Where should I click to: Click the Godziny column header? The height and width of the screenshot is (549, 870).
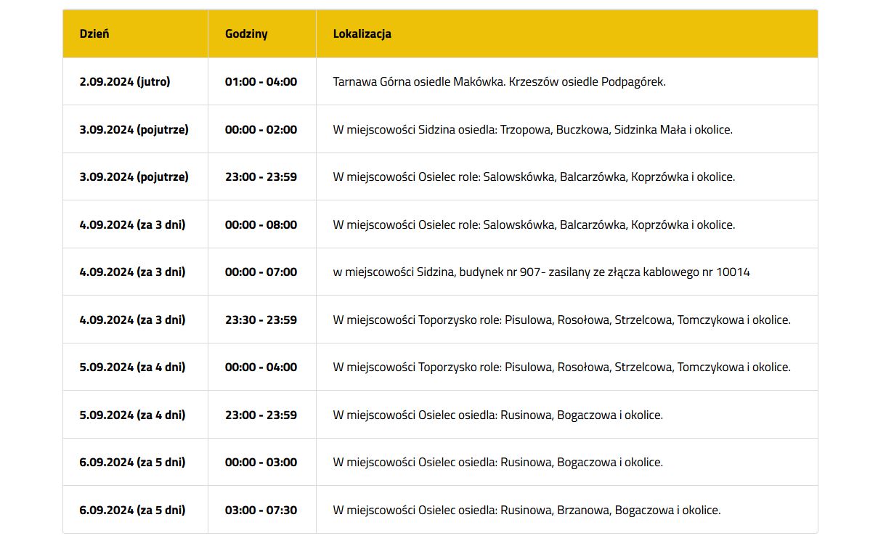tap(246, 34)
